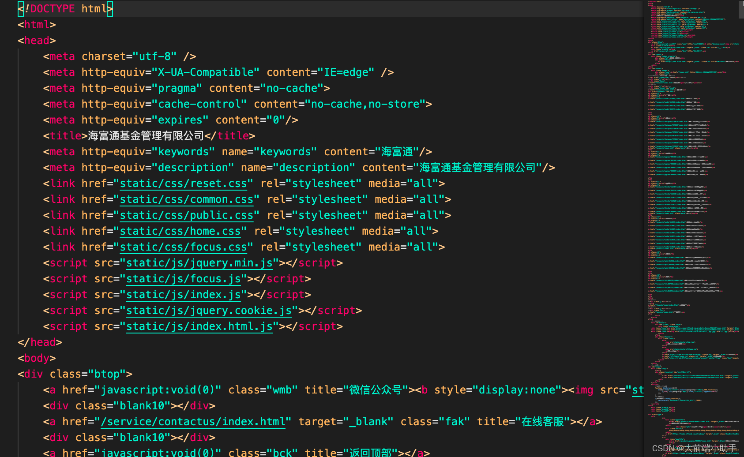
Task: Click the title text 海富通基金管理有限公司
Action: click(146, 136)
